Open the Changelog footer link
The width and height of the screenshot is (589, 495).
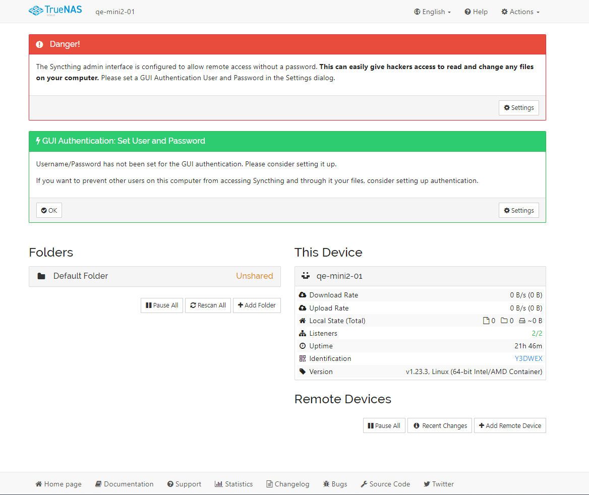pos(288,484)
